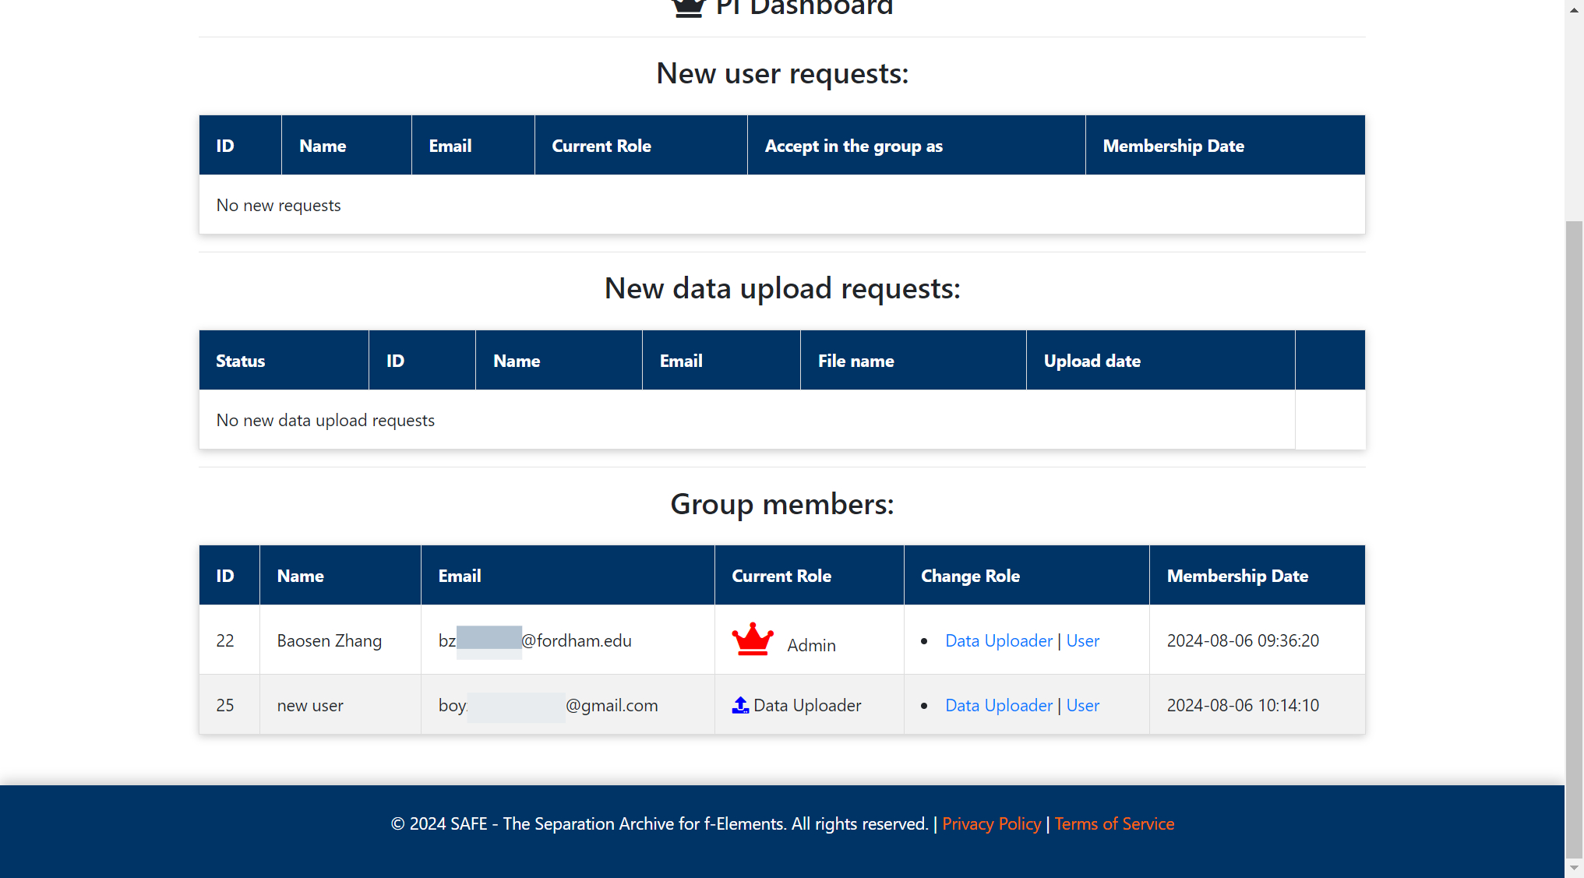Click the scrollbar down arrow
Screen dimensions: 1584x878
[1574, 868]
